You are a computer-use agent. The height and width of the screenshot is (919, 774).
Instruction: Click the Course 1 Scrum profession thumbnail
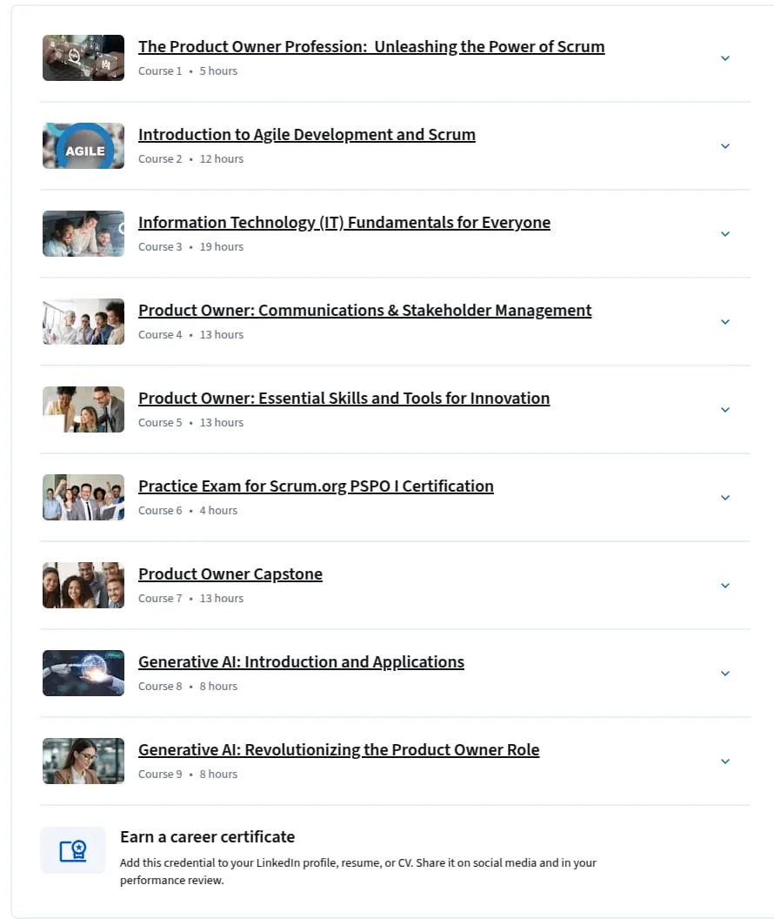(x=83, y=57)
